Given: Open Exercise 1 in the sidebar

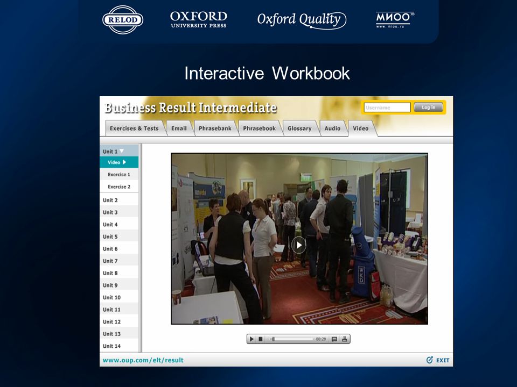Looking at the screenshot, I should 119,174.
